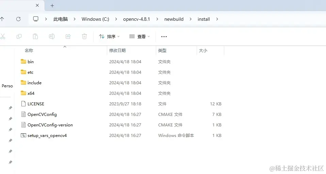
Task: Open the three-dot more options menu
Action: (164, 37)
